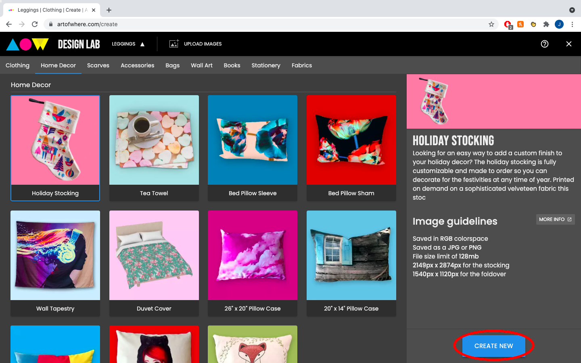Click the Art of Where logo
Screen dimensions: 581x363
pyautogui.click(x=27, y=44)
